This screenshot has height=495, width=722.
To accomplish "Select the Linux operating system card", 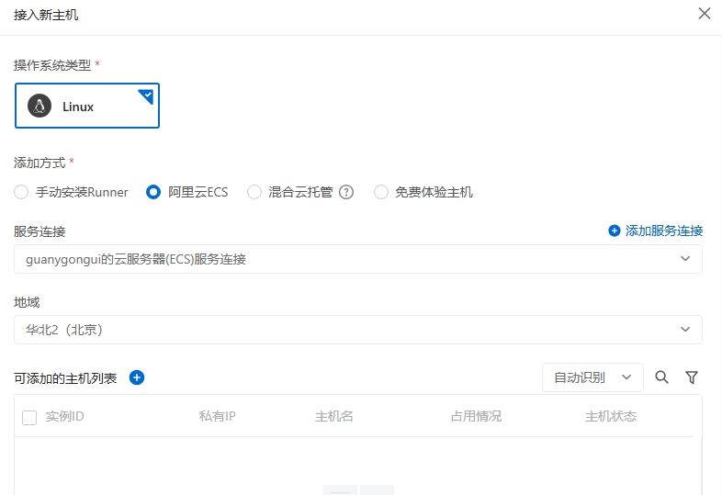I will pyautogui.click(x=87, y=106).
